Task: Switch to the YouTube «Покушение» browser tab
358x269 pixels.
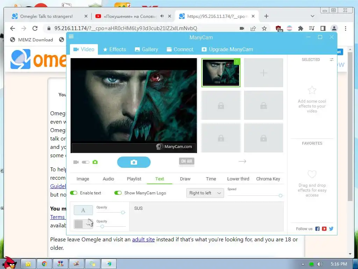Action: (130, 16)
